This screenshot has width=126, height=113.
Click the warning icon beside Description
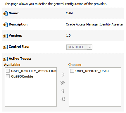(5, 25)
